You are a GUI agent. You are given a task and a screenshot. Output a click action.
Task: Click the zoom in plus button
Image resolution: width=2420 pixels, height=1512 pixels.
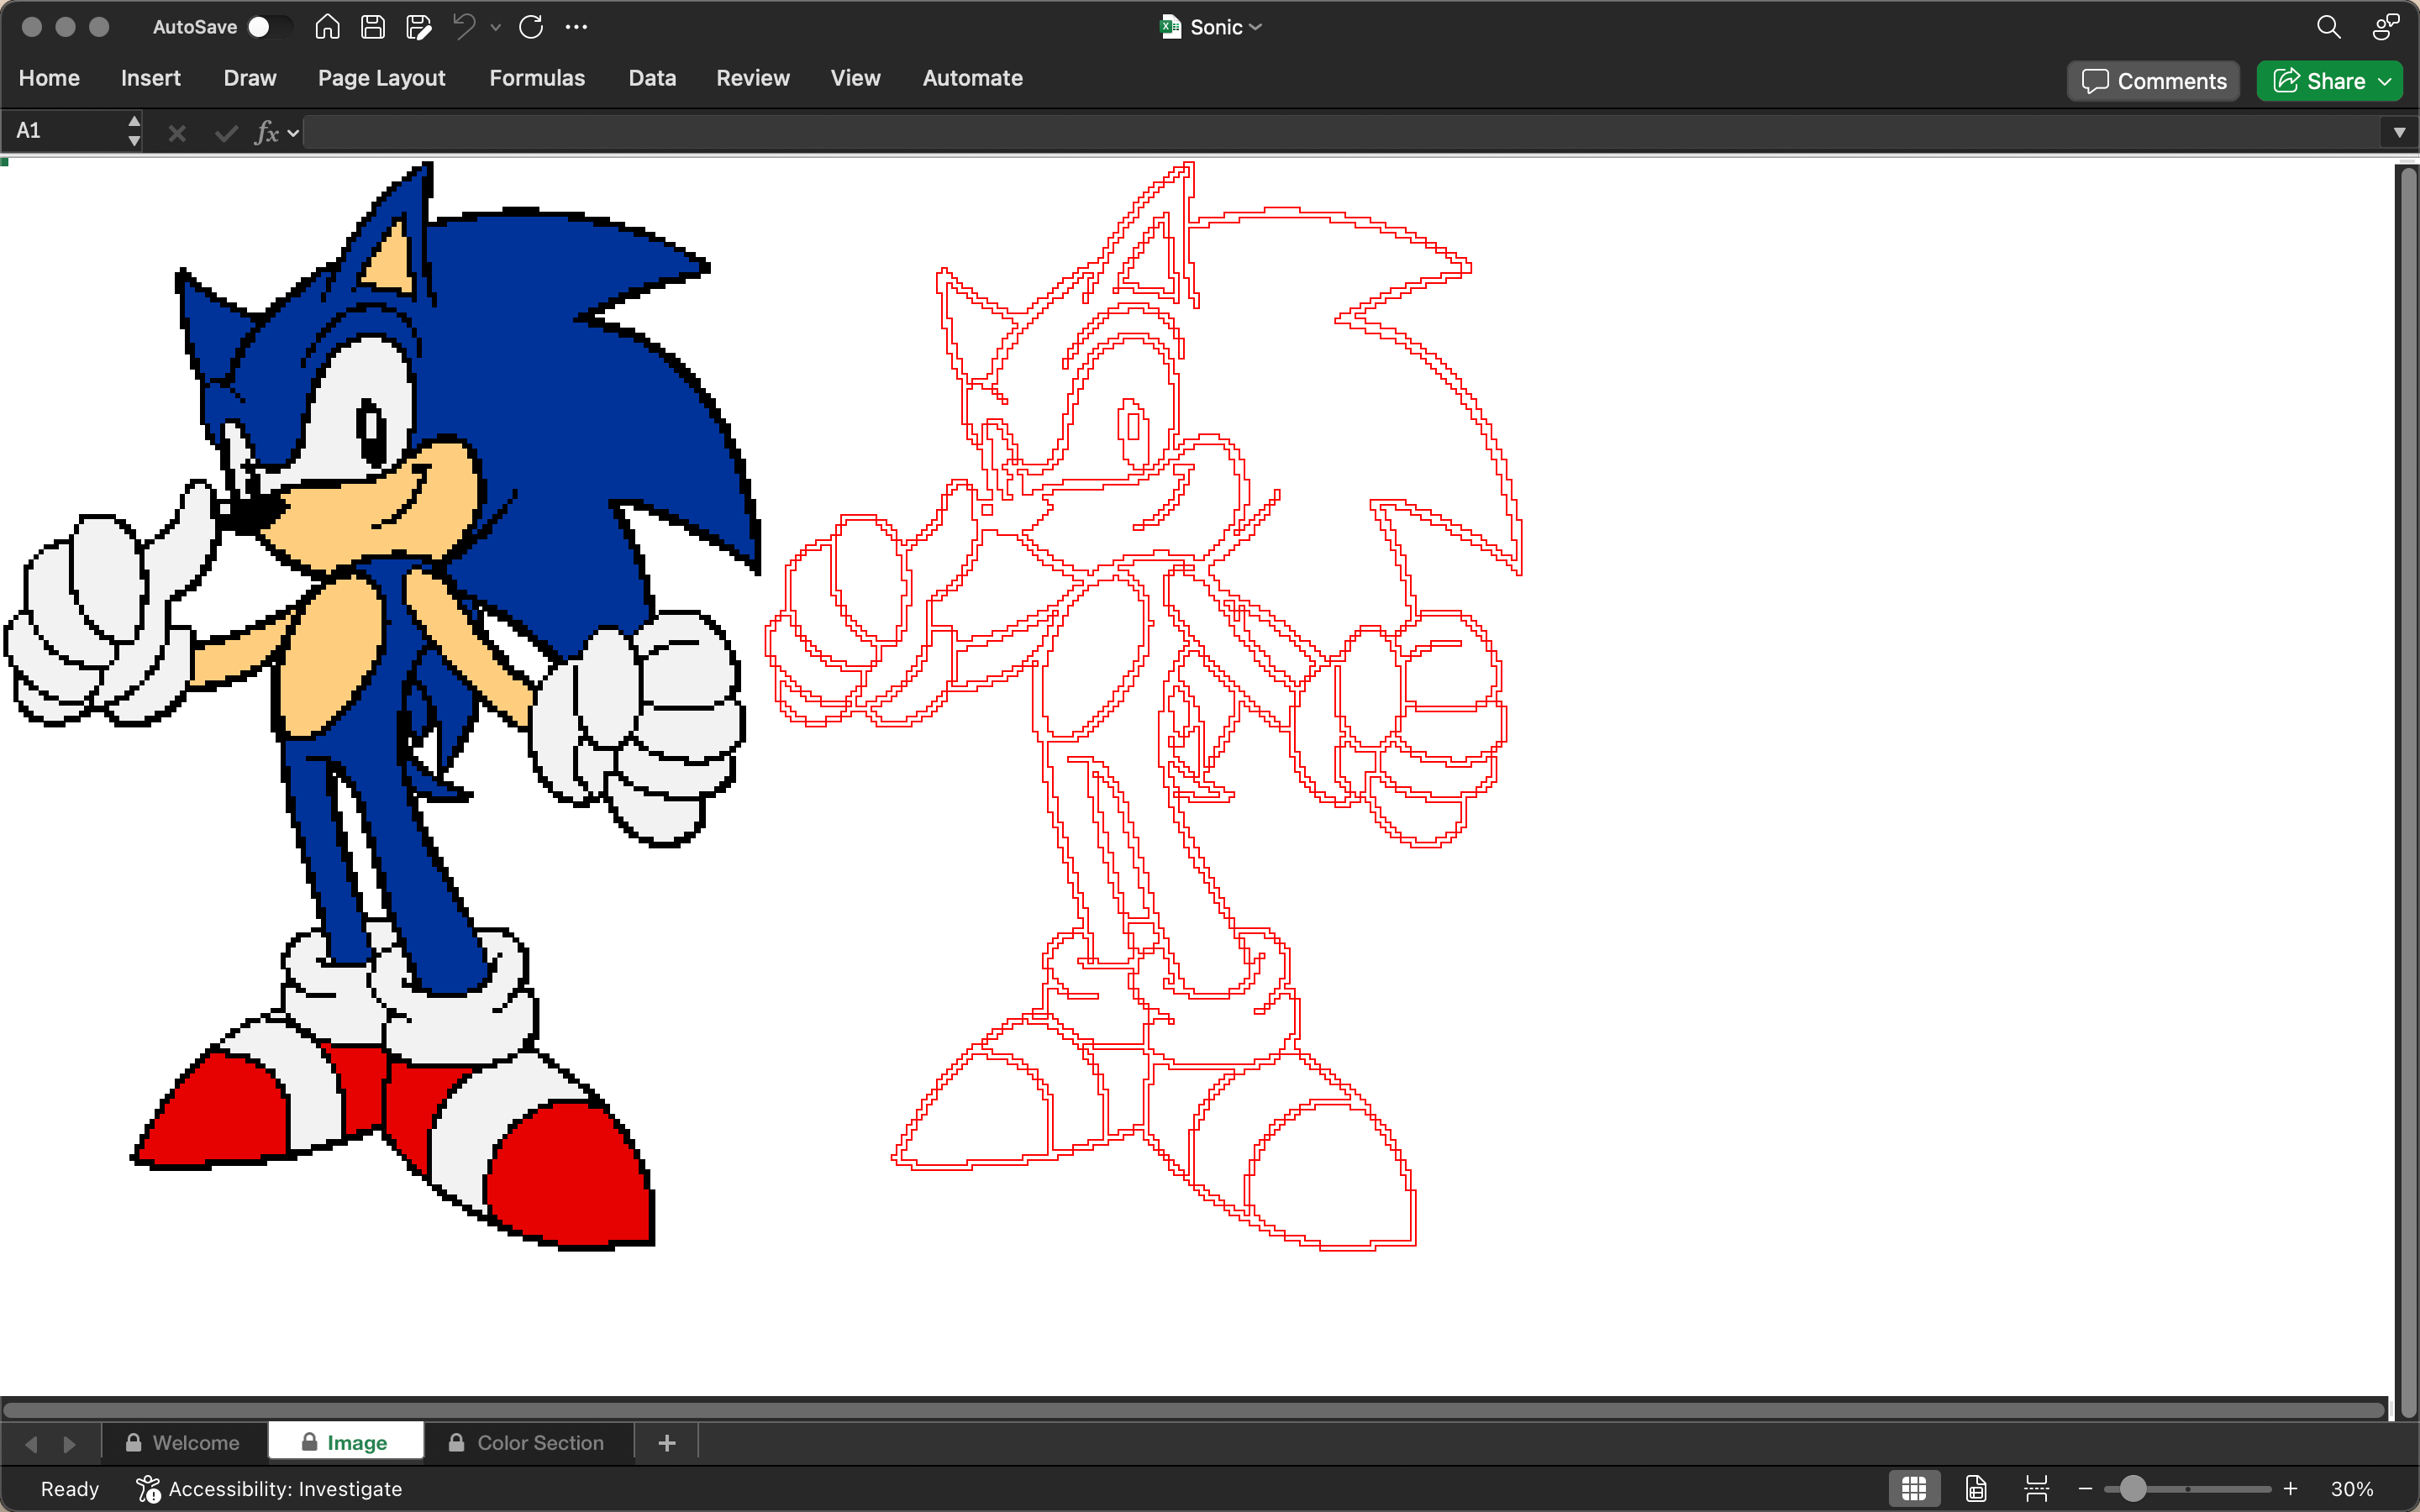2290,1489
